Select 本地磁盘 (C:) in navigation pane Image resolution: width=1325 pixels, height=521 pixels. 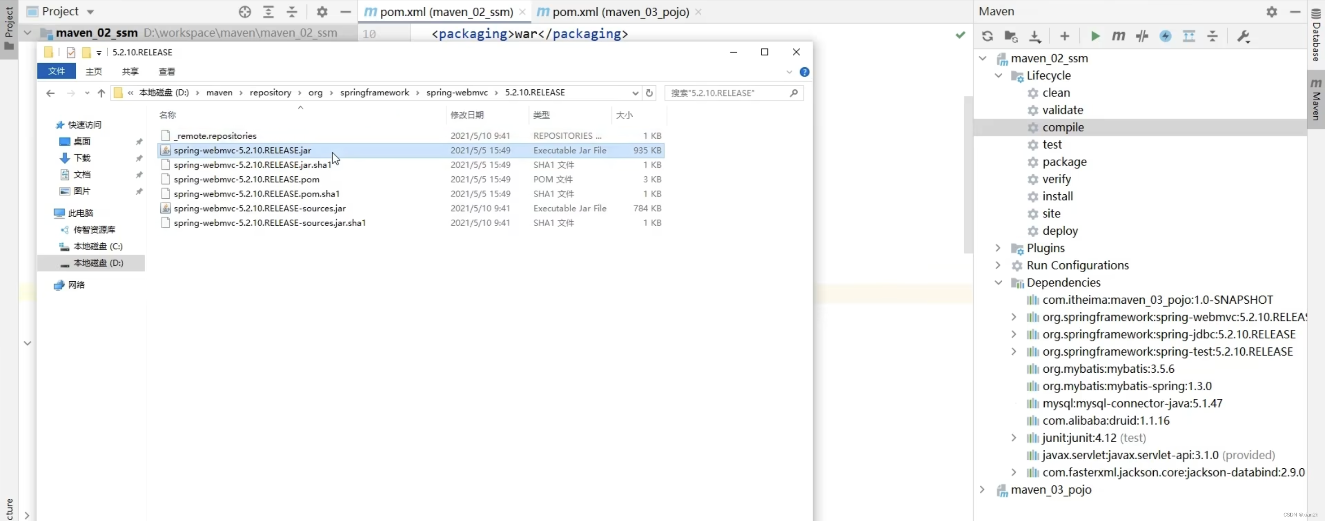click(98, 247)
